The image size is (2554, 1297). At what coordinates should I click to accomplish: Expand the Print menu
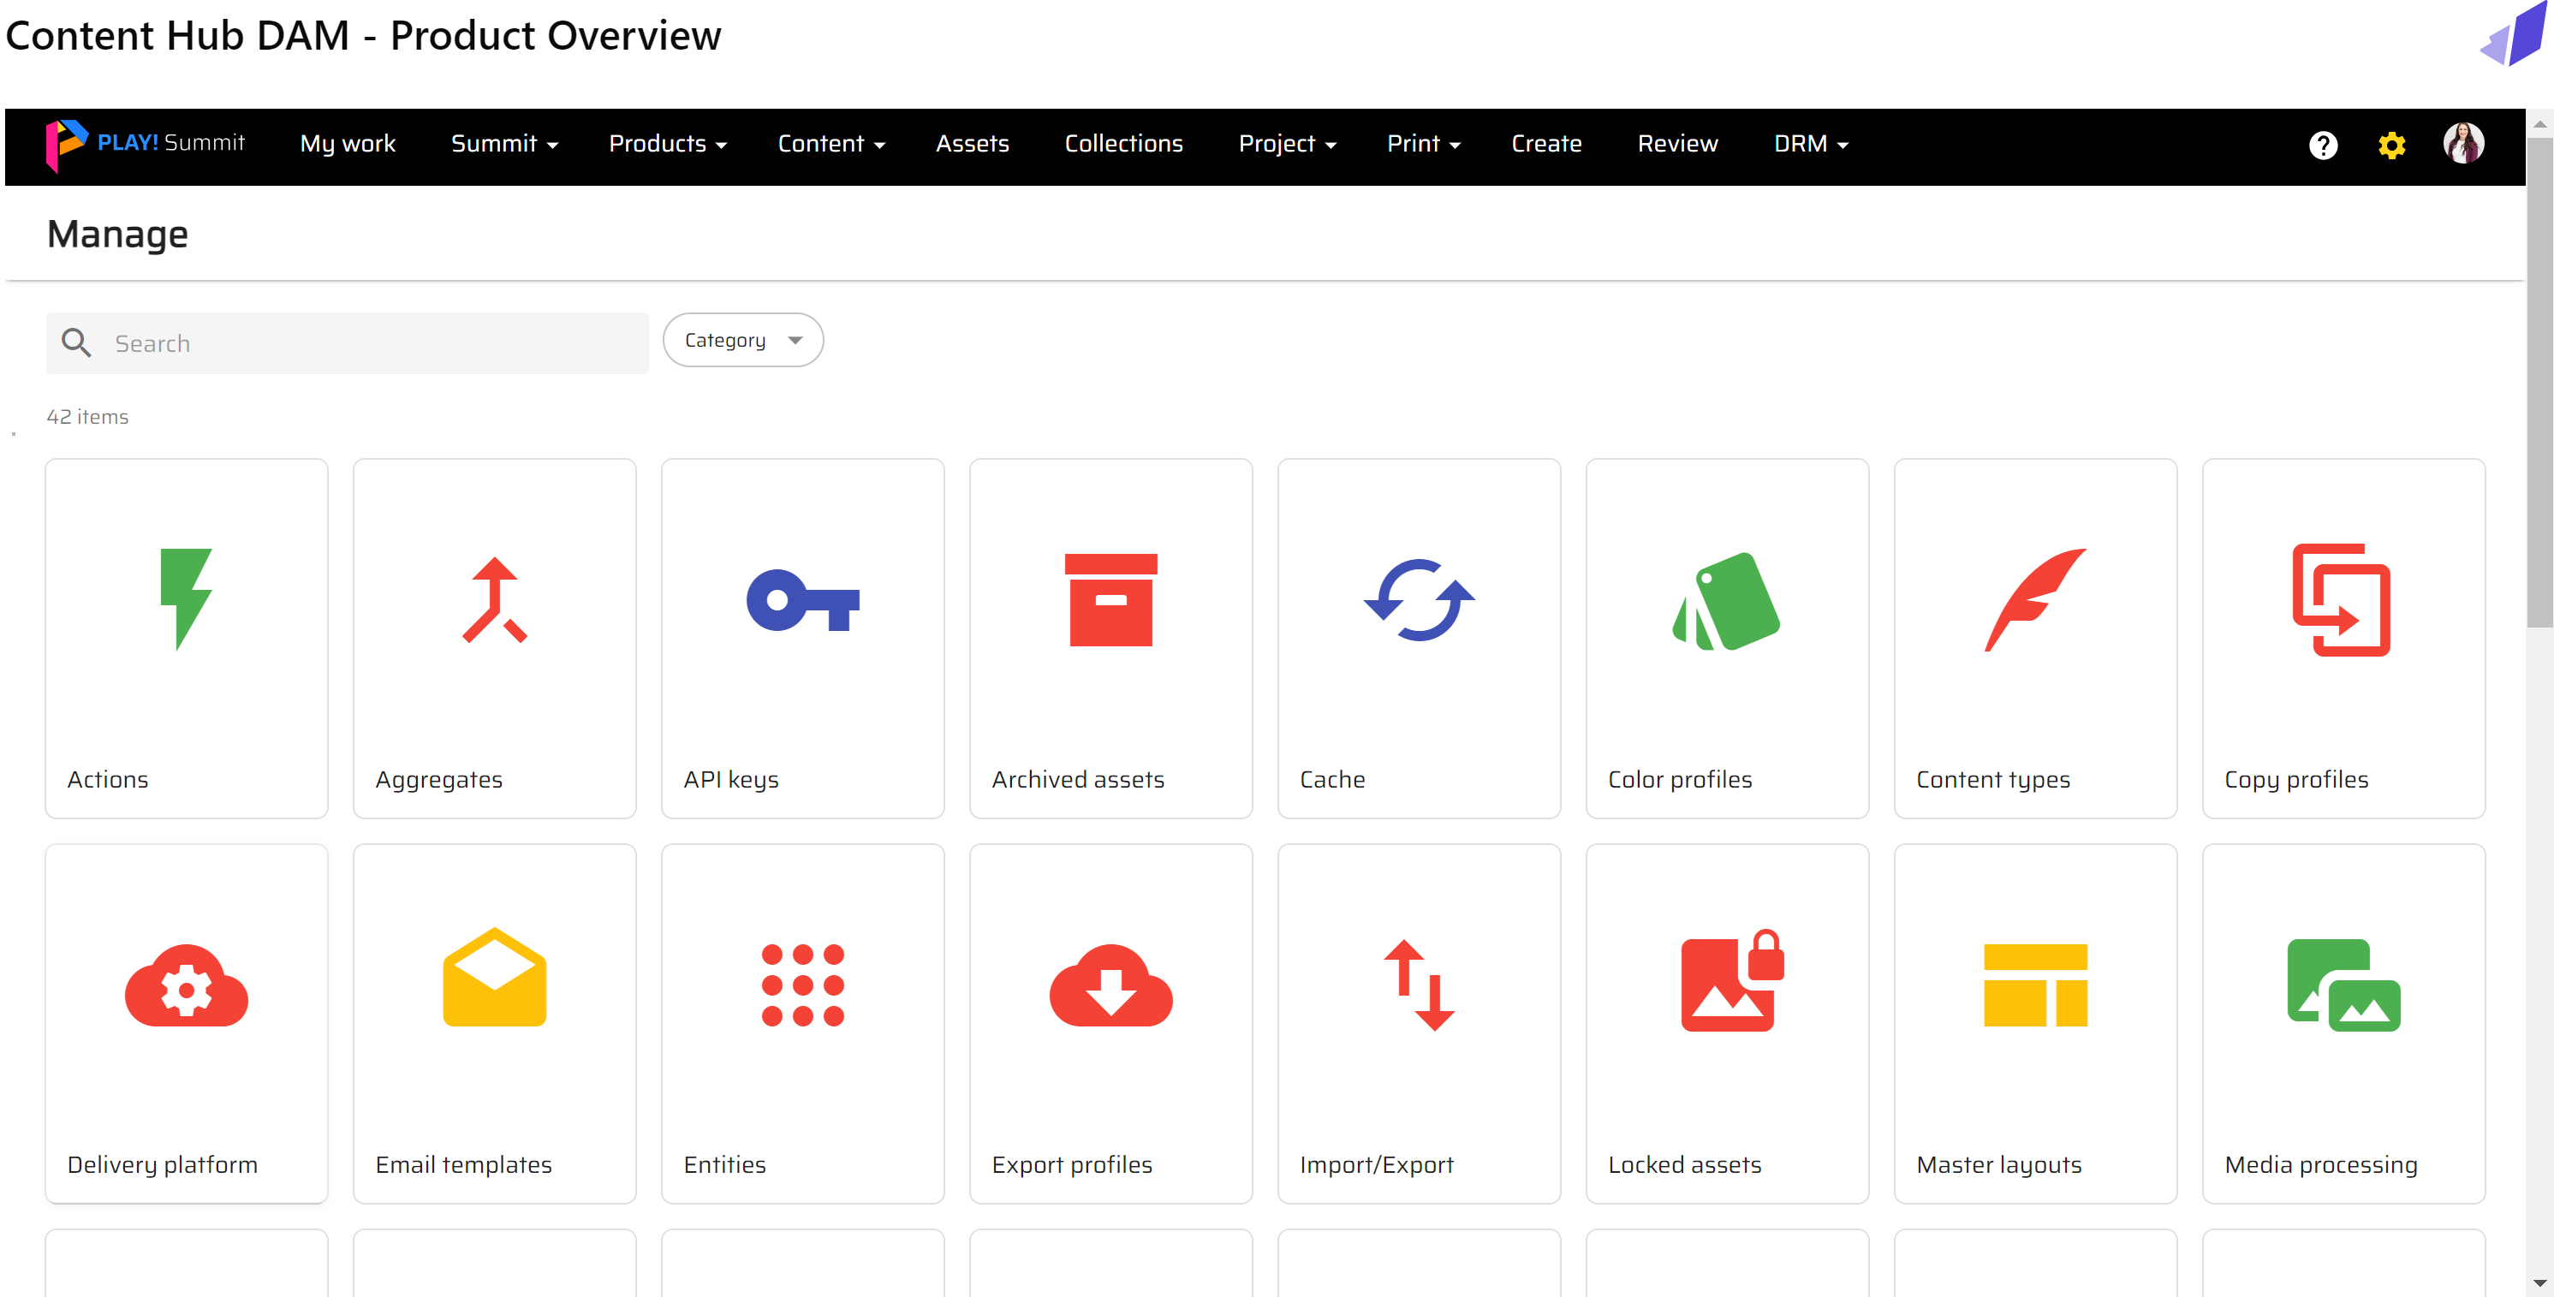click(1423, 144)
